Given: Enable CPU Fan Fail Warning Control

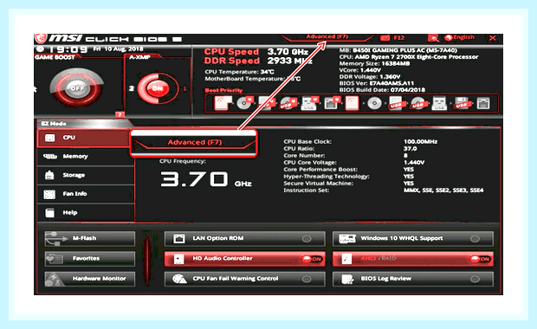Looking at the screenshot, I should 244,279.
